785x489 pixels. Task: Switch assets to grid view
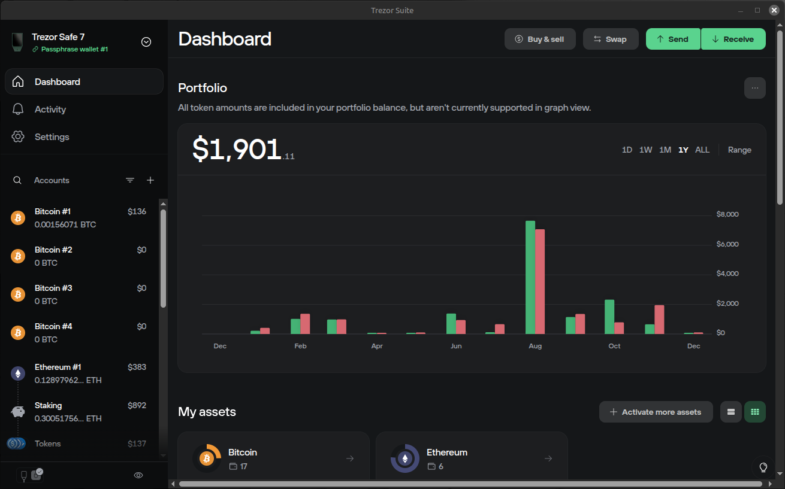[x=754, y=412]
